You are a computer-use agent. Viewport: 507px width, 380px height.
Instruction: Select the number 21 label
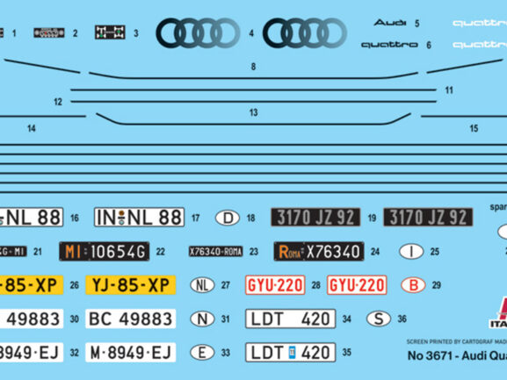38,252
